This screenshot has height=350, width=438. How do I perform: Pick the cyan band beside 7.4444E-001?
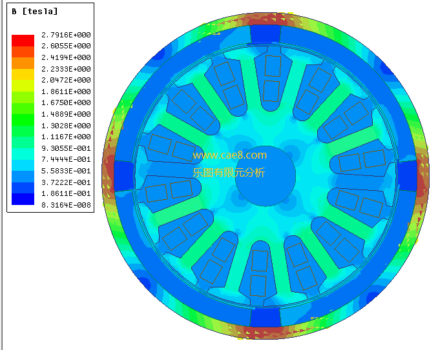click(23, 154)
